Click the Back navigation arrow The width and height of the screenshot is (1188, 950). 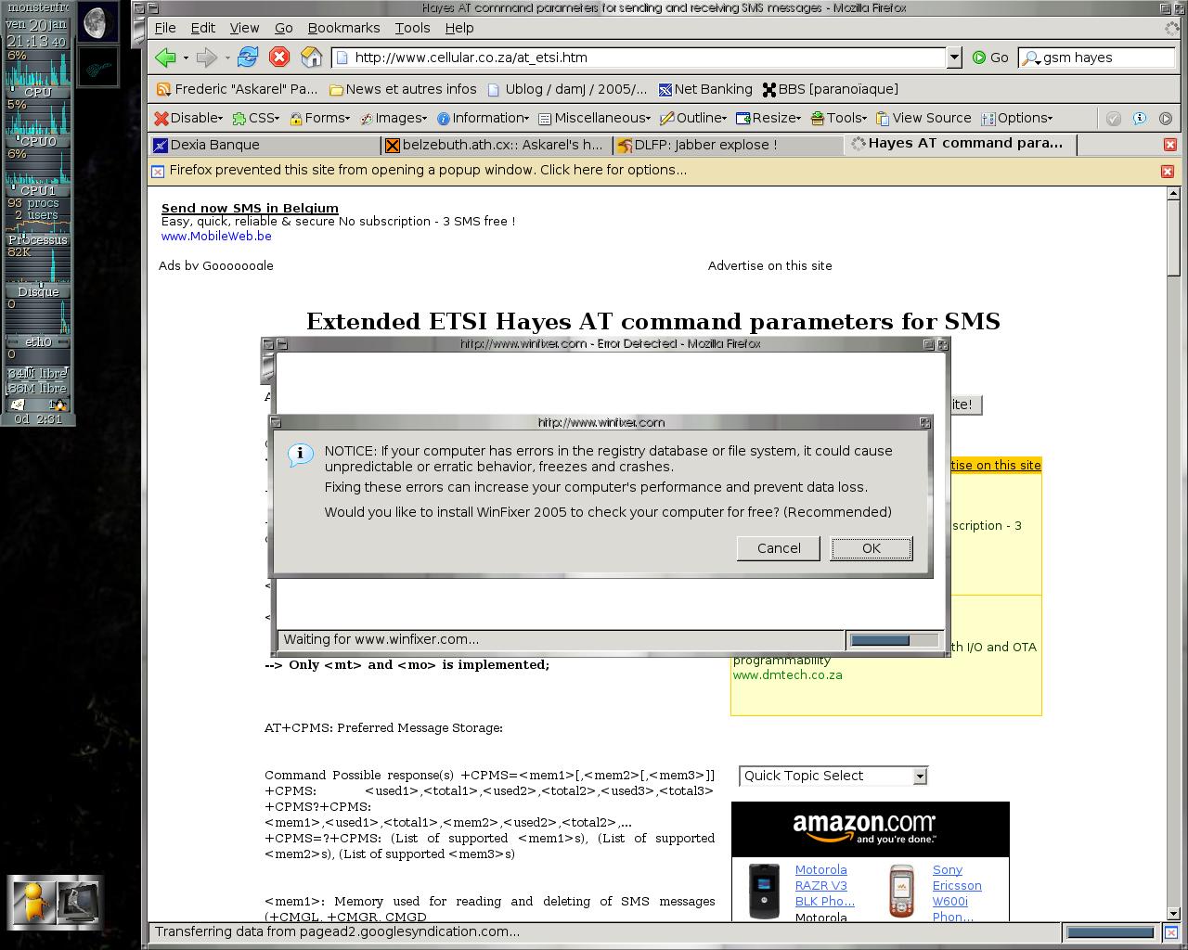(x=165, y=58)
